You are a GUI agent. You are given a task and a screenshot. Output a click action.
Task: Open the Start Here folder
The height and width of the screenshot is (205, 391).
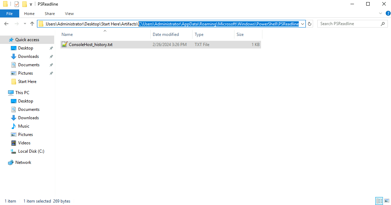coord(27,81)
